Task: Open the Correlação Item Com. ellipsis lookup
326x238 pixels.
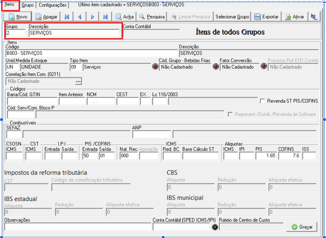Action: point(78,81)
